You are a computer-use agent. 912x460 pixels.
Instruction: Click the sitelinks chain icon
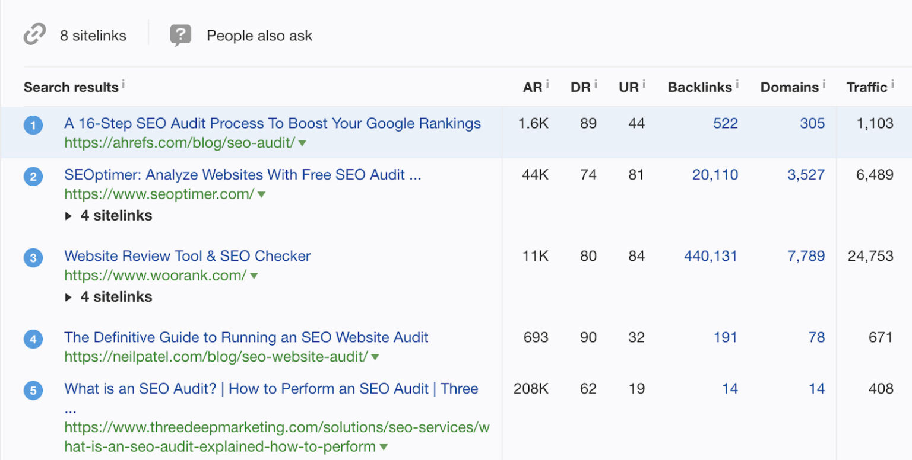pos(34,34)
